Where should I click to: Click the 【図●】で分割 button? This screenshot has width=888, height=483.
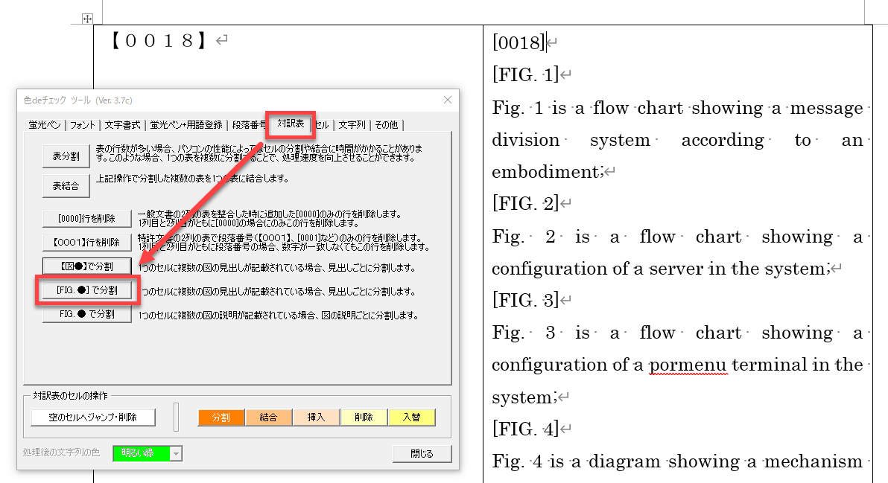86,266
